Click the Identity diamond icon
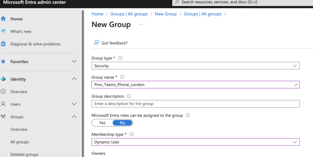Screen dimensions: 313x157 pyautogui.click(x=3, y=79)
